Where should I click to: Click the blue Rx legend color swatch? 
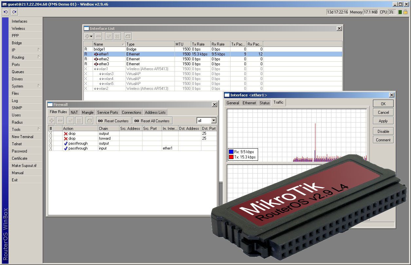click(231, 152)
